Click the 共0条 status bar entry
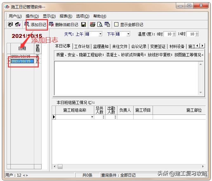Screen dimensions: 212x181 (87, 175)
